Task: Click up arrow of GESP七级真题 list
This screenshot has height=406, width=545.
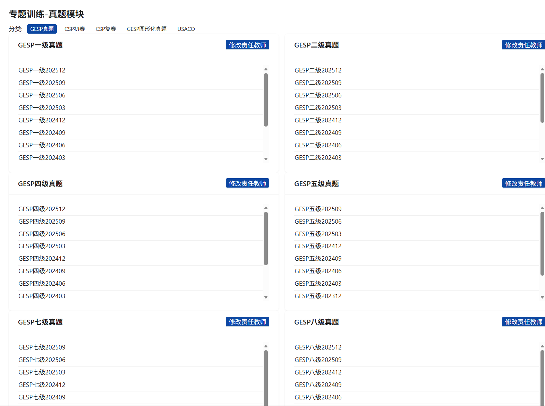Action: pos(266,346)
